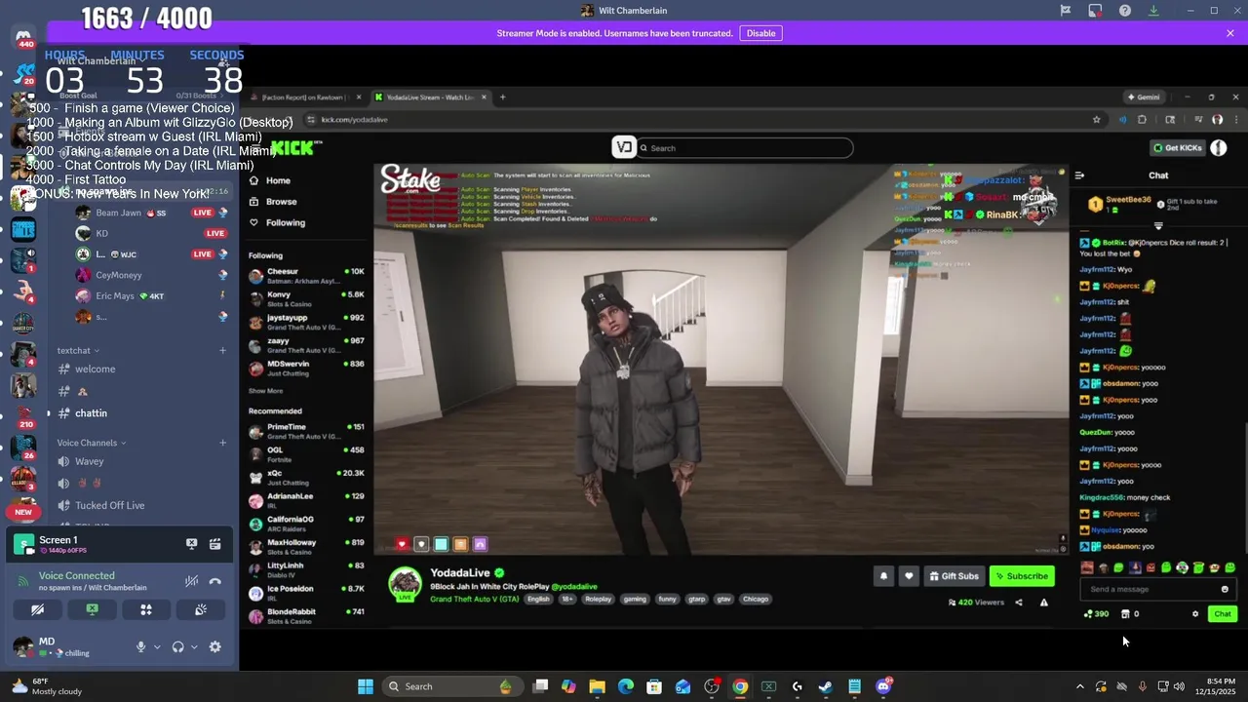The height and width of the screenshot is (702, 1248).
Task: Open the microphone input options arrow
Action: tap(156, 646)
